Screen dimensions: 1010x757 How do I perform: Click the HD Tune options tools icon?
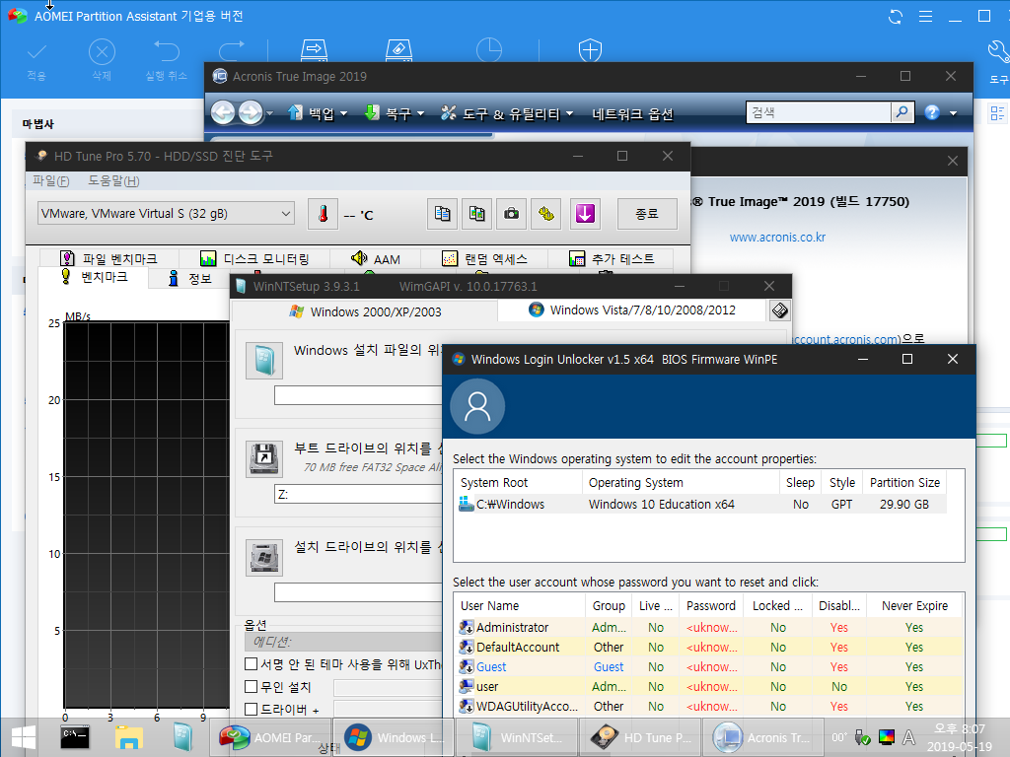[x=546, y=214]
